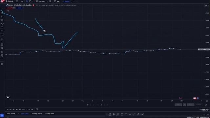Close the replay toolbar with X
The image size is (210, 118).
206,105
